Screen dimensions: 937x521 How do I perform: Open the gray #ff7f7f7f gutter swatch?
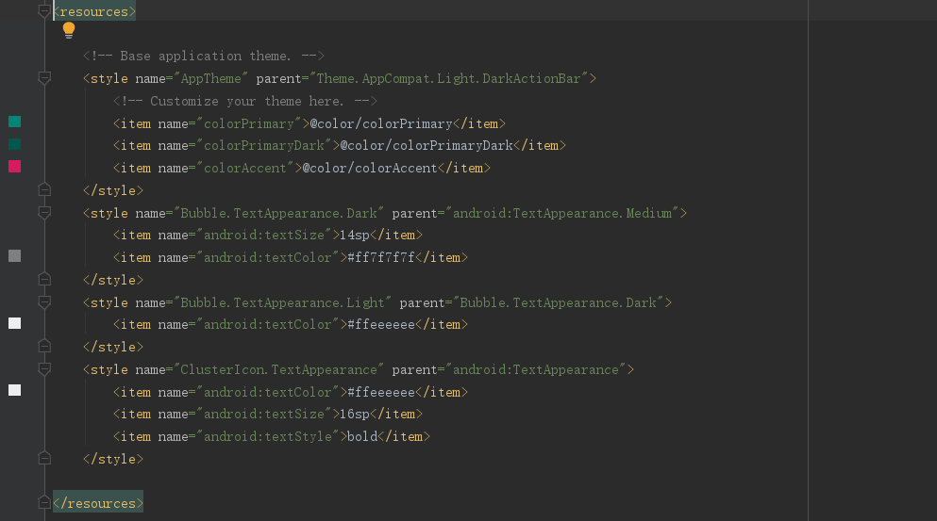click(15, 256)
